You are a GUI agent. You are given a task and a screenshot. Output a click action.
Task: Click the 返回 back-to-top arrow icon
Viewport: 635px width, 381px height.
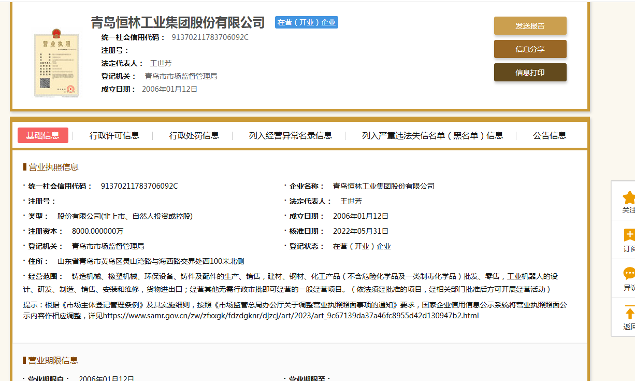tap(629, 313)
